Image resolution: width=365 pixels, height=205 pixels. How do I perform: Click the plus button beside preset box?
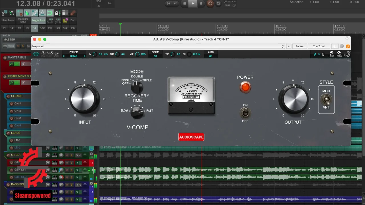pos(289,46)
